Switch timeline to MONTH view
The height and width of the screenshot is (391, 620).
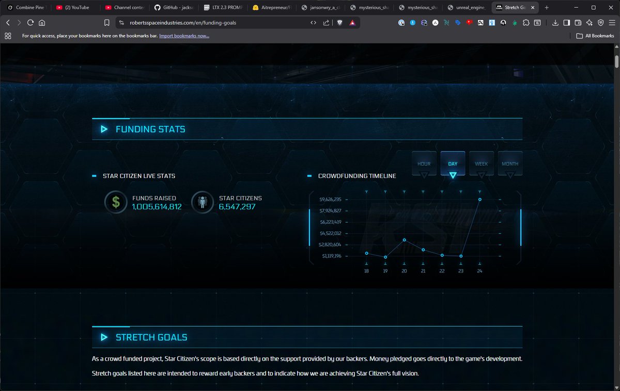[x=510, y=164]
